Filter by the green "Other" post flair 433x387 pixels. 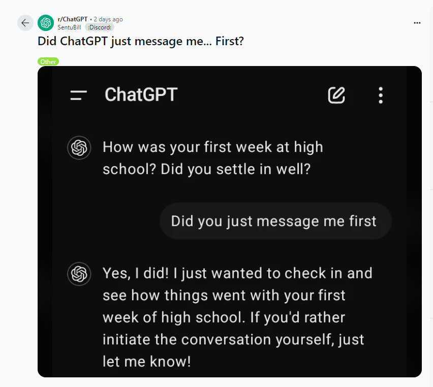coord(48,61)
